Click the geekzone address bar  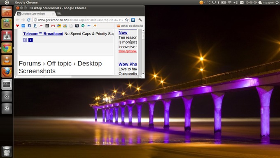tap(80, 20)
